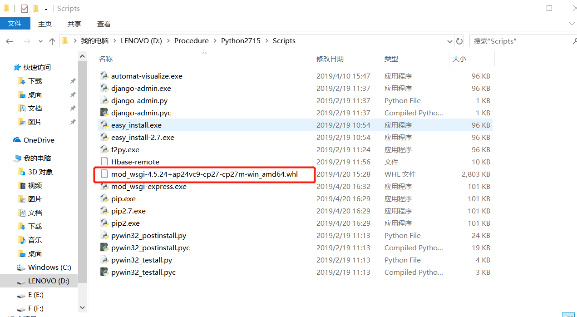
Task: Click the New folder icon in quick access toolbar
Action: pos(35,8)
